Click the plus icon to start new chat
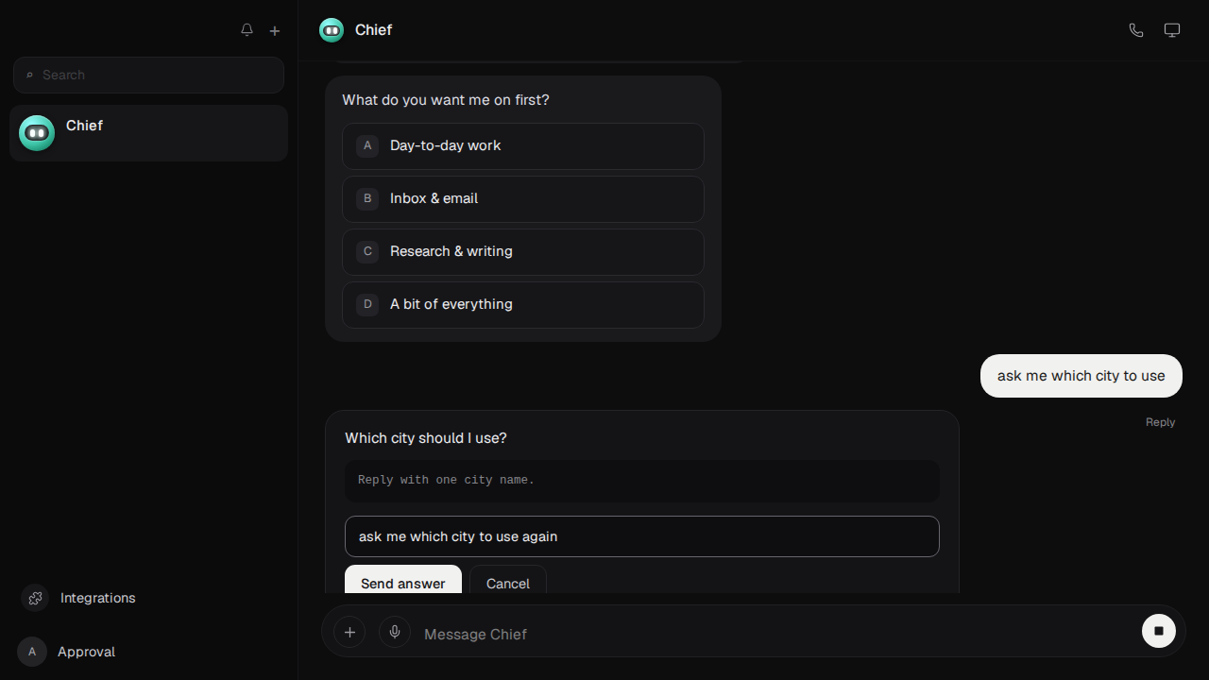Viewport: 1209px width, 680px height. coord(275,30)
